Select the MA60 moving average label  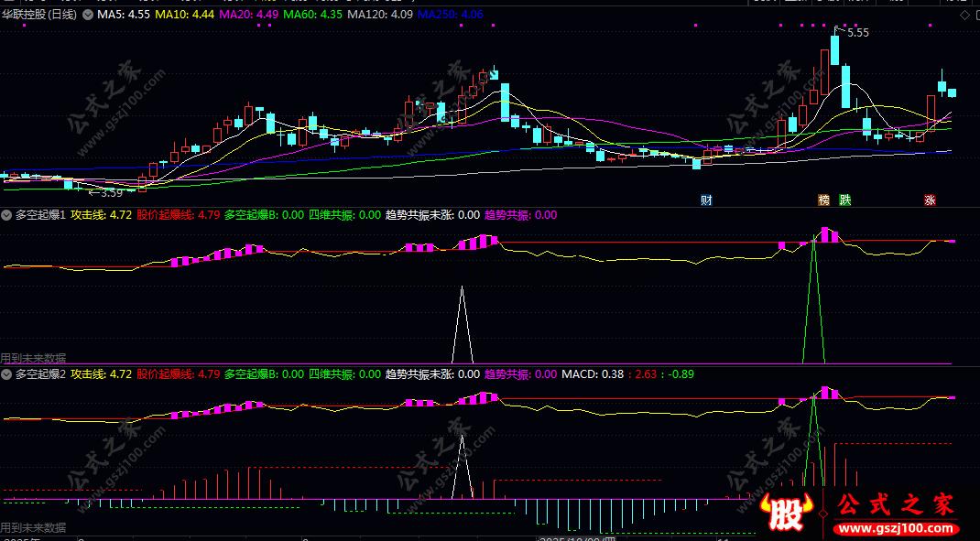312,14
